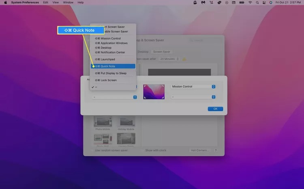Open Spotlight search magnifier icon
304x189 pixels.
pyautogui.click(x=257, y=2)
